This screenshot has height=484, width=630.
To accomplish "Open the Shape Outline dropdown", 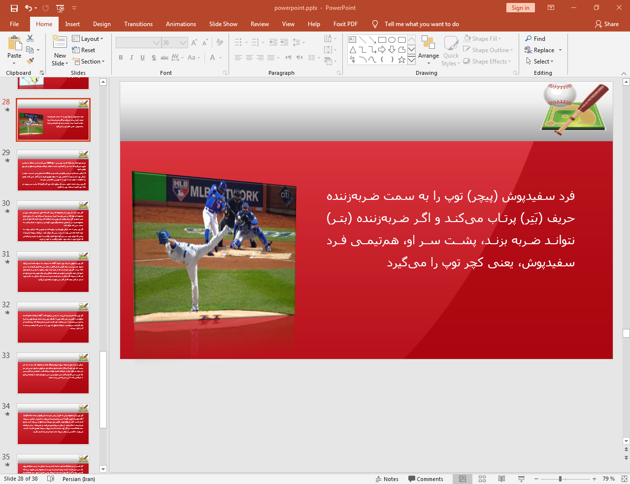I will point(488,50).
